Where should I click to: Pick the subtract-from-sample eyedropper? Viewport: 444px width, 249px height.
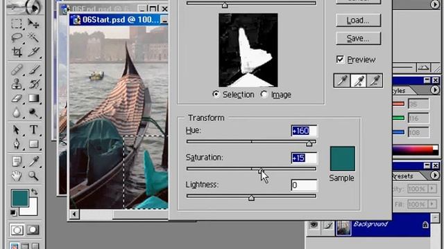tap(375, 80)
